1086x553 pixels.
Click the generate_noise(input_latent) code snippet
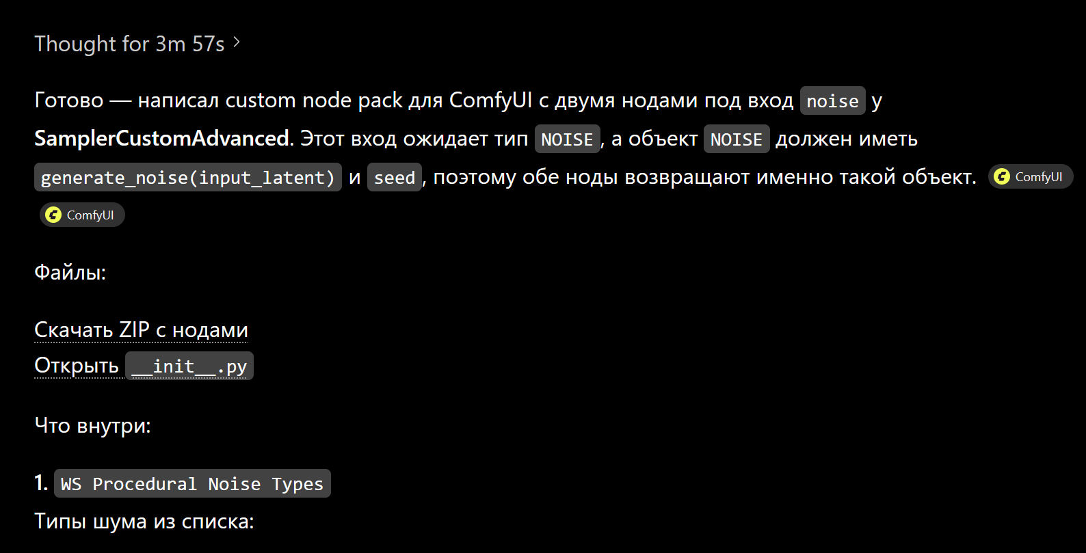click(x=187, y=177)
